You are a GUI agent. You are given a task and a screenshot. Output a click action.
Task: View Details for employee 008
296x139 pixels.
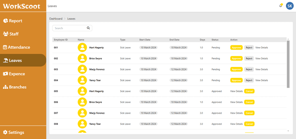(x=236, y=124)
